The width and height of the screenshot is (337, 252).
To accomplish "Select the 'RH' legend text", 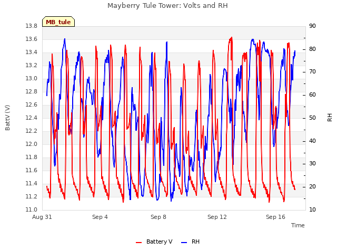I will (x=195, y=241).
